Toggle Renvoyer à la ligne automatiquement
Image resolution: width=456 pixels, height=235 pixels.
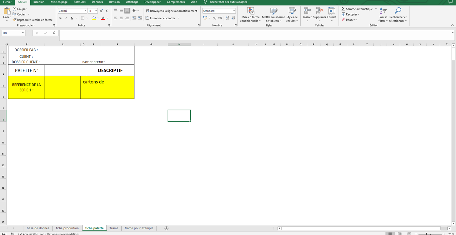click(x=172, y=11)
